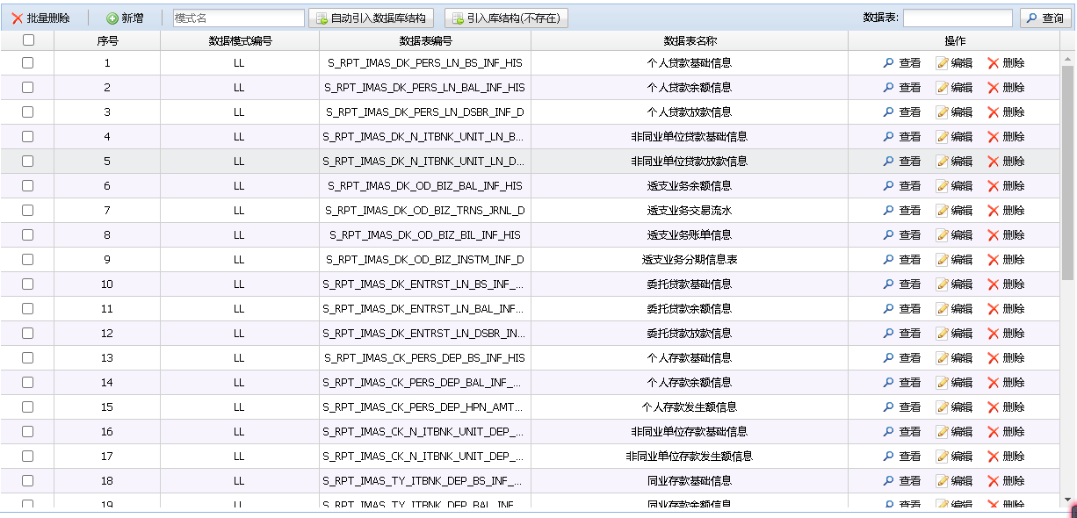Click the red X delete icon in row 13

click(x=994, y=358)
